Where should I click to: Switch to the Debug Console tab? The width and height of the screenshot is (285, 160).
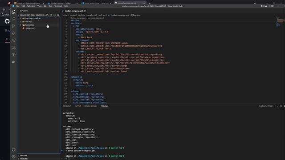coord(91,106)
